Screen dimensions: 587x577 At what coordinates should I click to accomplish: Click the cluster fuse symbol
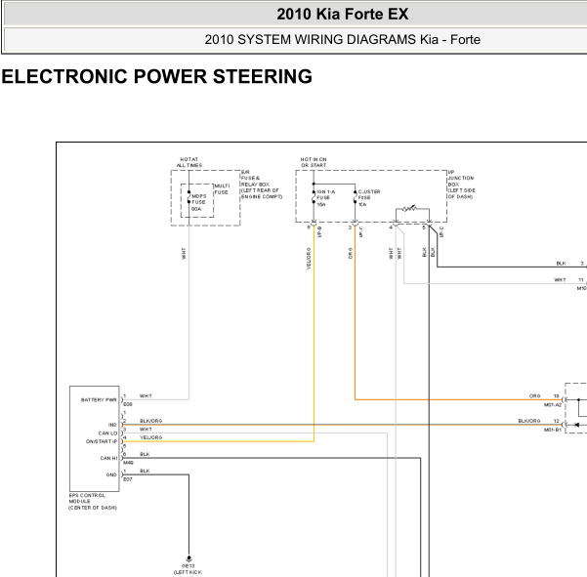(x=355, y=197)
